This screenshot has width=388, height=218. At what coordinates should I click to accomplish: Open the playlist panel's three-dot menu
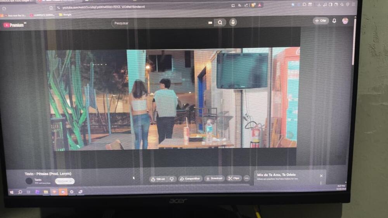(x=321, y=183)
